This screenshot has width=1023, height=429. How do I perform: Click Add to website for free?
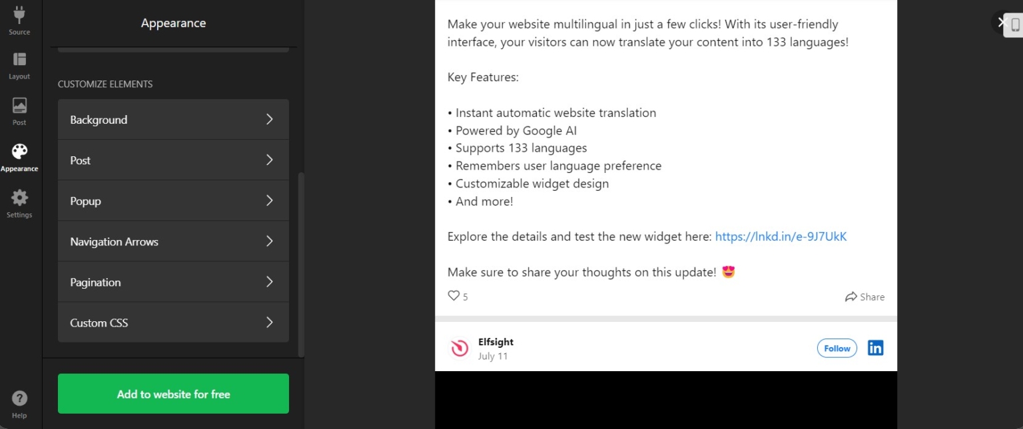tap(173, 394)
